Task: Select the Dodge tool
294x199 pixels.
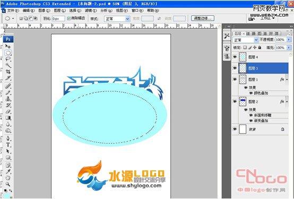Action: click(x=8, y=131)
